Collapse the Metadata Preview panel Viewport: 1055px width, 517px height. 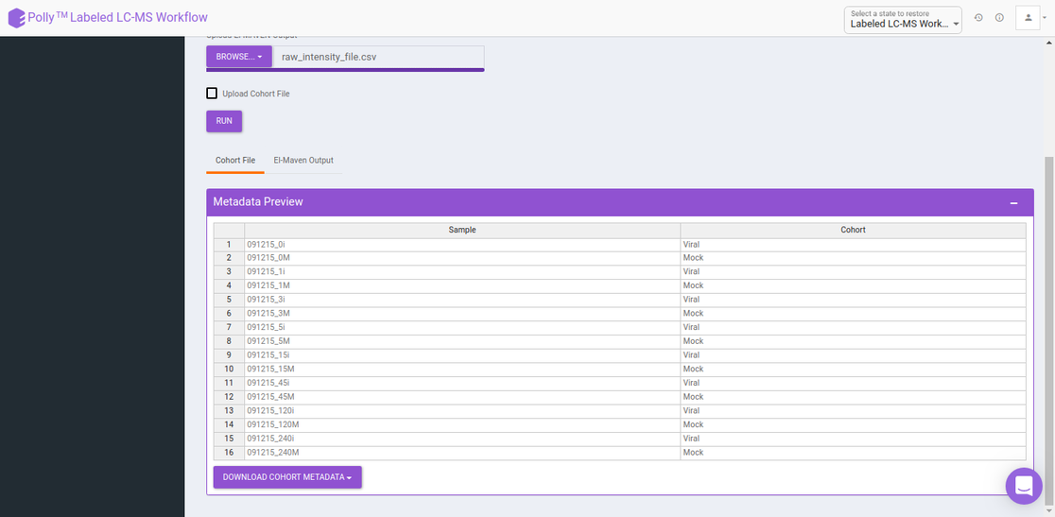(1013, 202)
